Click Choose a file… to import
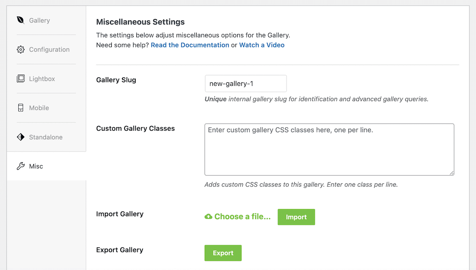 pos(242,217)
